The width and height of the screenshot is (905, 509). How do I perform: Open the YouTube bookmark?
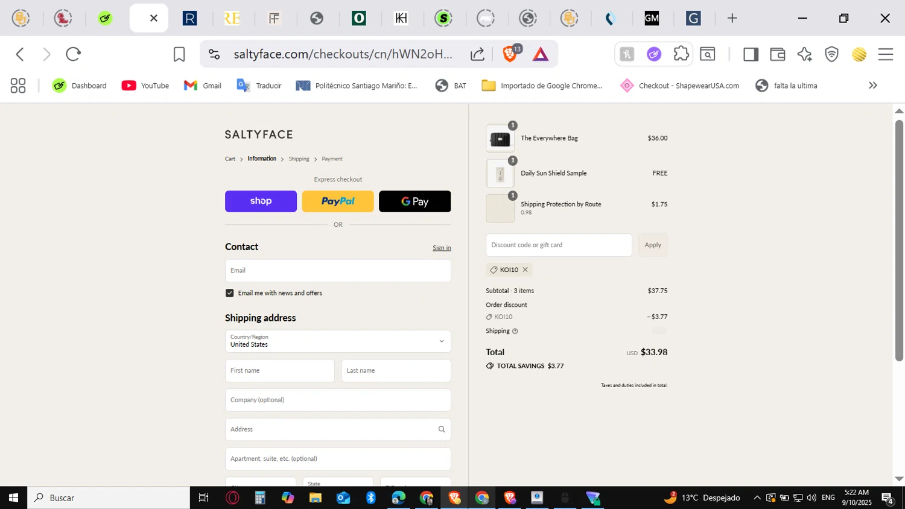coord(145,86)
